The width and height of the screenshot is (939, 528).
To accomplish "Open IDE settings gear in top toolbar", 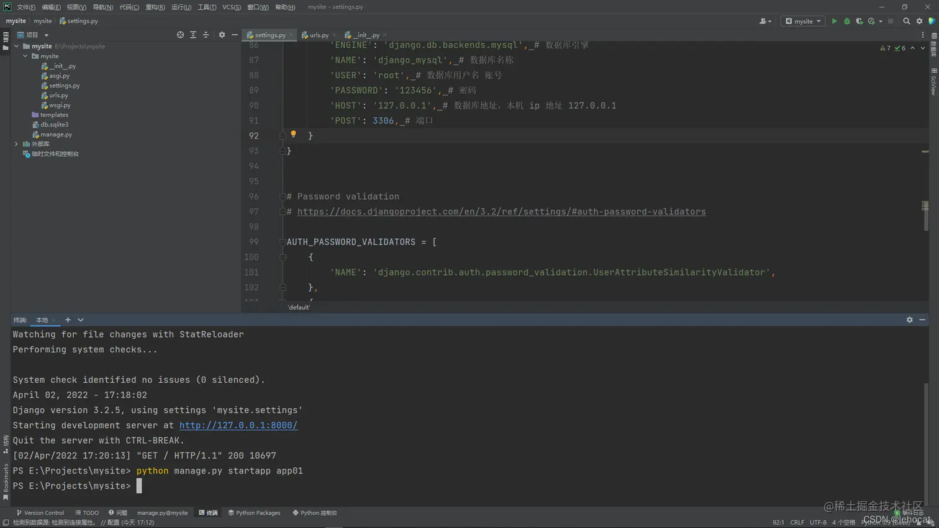I will click(919, 21).
